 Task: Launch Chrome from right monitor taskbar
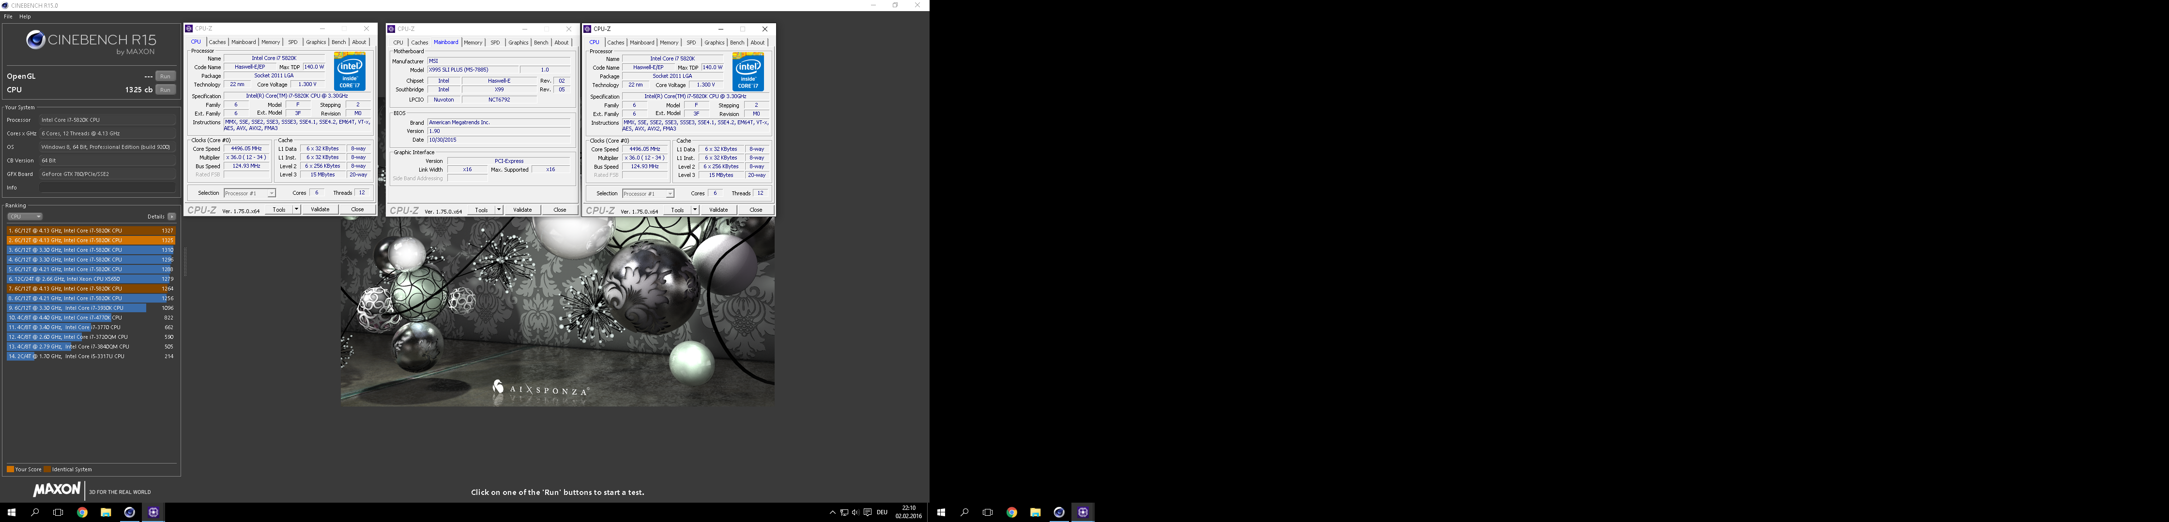[x=1011, y=512]
